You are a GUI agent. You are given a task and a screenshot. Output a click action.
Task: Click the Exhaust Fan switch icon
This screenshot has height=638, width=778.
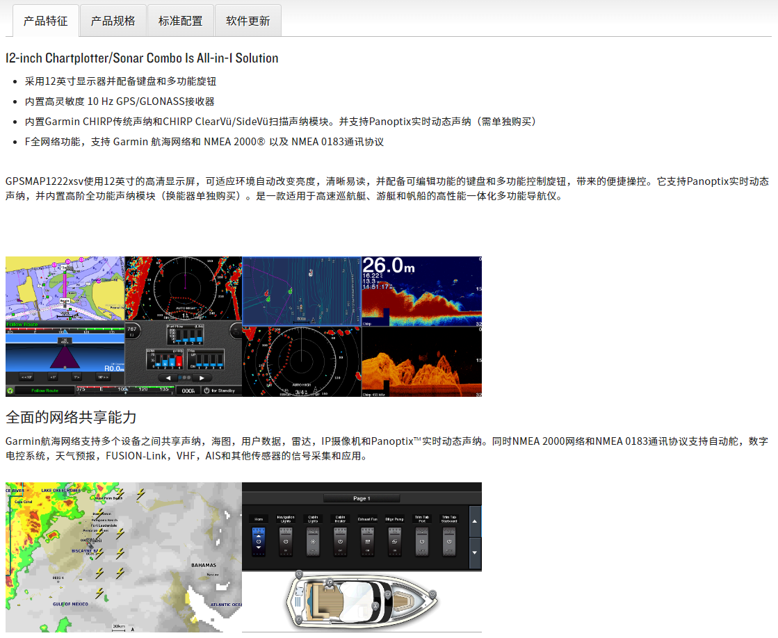pos(367,541)
